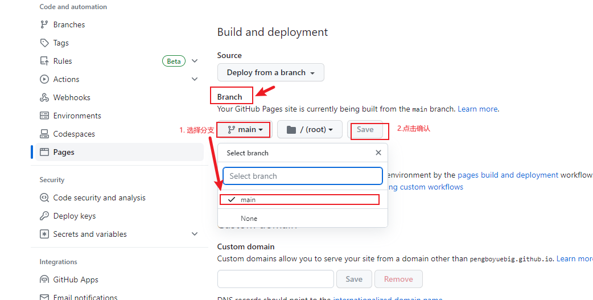Screen dimensions: 593x300
Task: Close the Select branch popup
Action: coord(378,153)
